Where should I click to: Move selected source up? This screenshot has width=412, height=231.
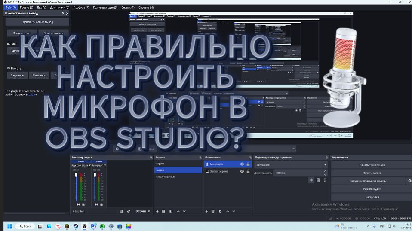228,211
